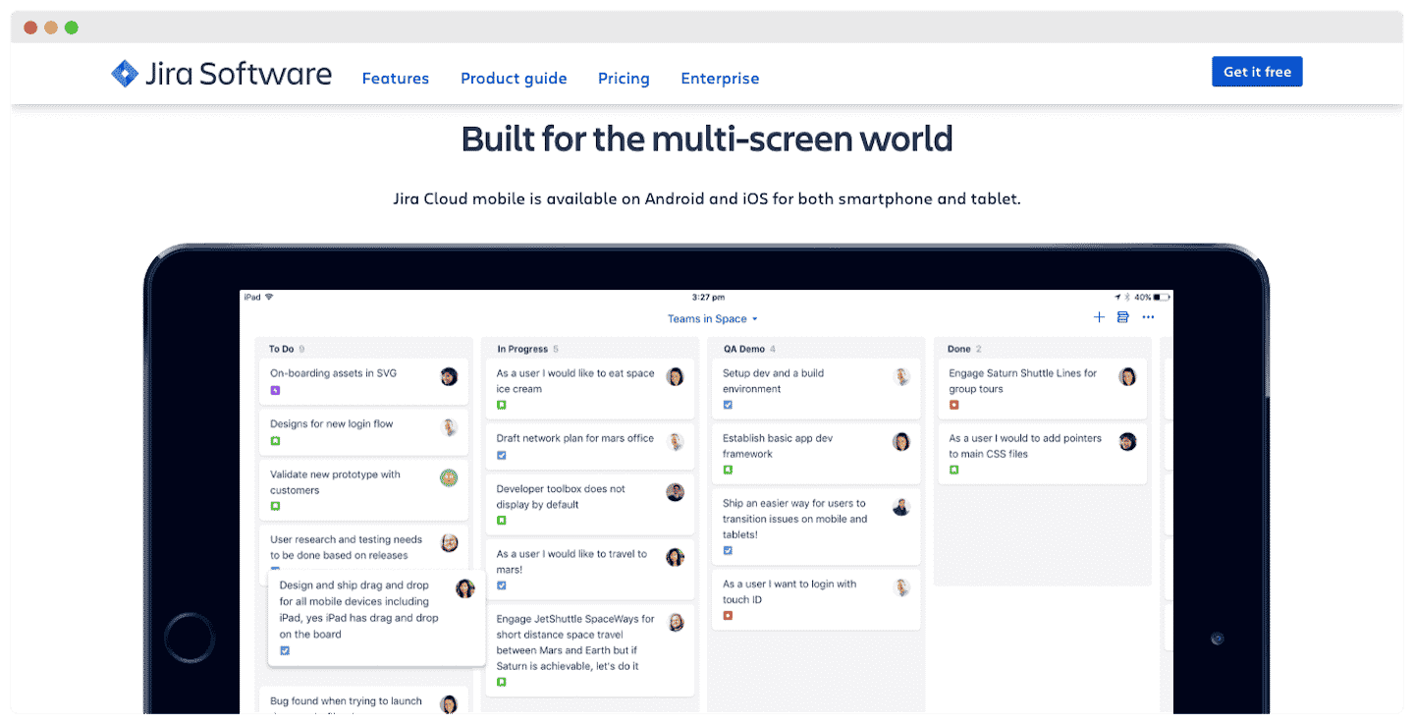Select the dragged Design and ship drag and drop card

pos(377,617)
